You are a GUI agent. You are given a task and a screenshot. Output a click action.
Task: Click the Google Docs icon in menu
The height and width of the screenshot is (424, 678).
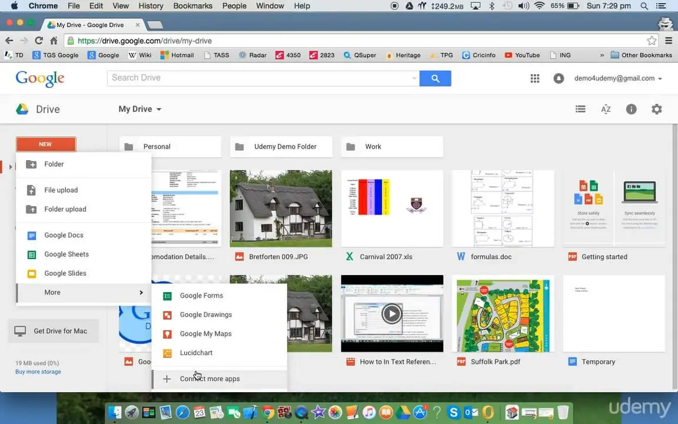[x=32, y=236]
